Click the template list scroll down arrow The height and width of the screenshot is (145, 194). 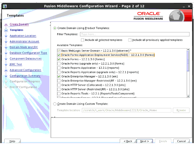[x=188, y=96]
